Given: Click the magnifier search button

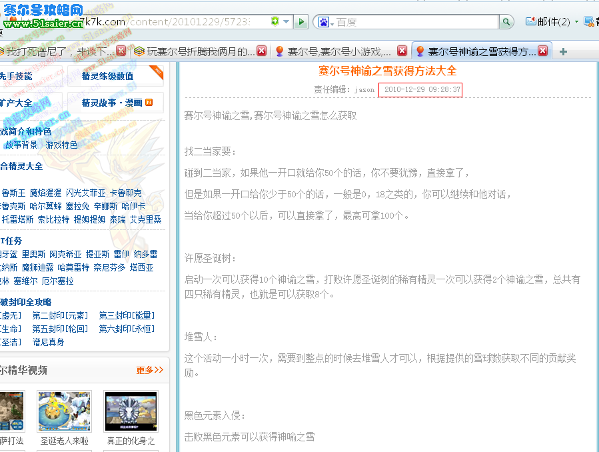Looking at the screenshot, I should pos(506,22).
